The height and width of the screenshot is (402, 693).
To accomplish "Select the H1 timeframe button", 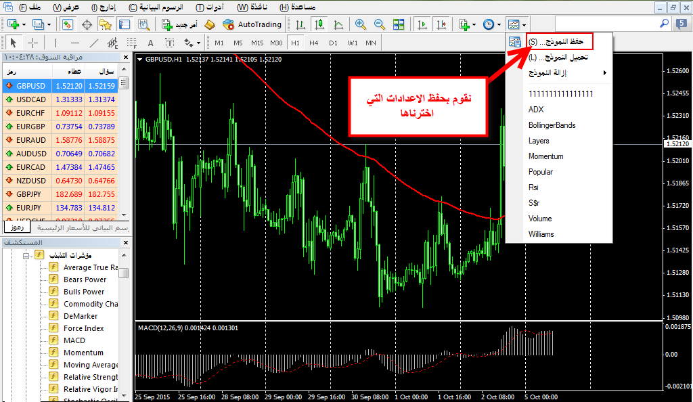I will 295,43.
